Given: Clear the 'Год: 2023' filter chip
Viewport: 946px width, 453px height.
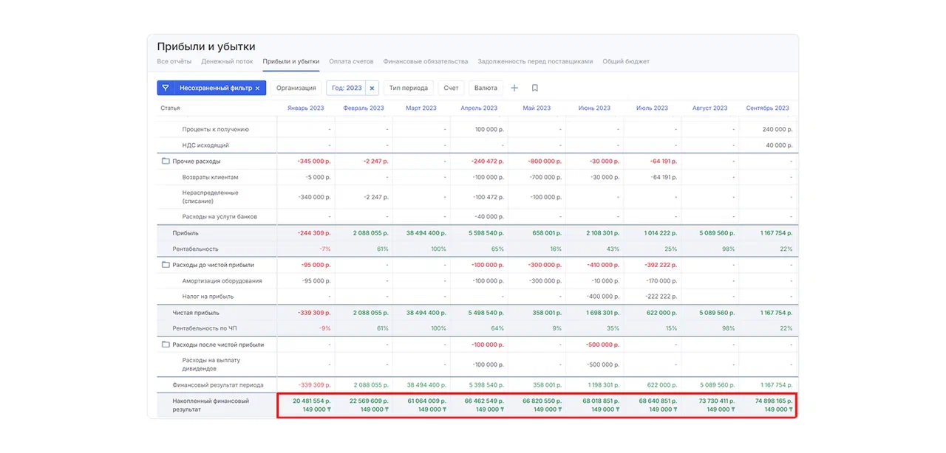Looking at the screenshot, I should pos(372,88).
